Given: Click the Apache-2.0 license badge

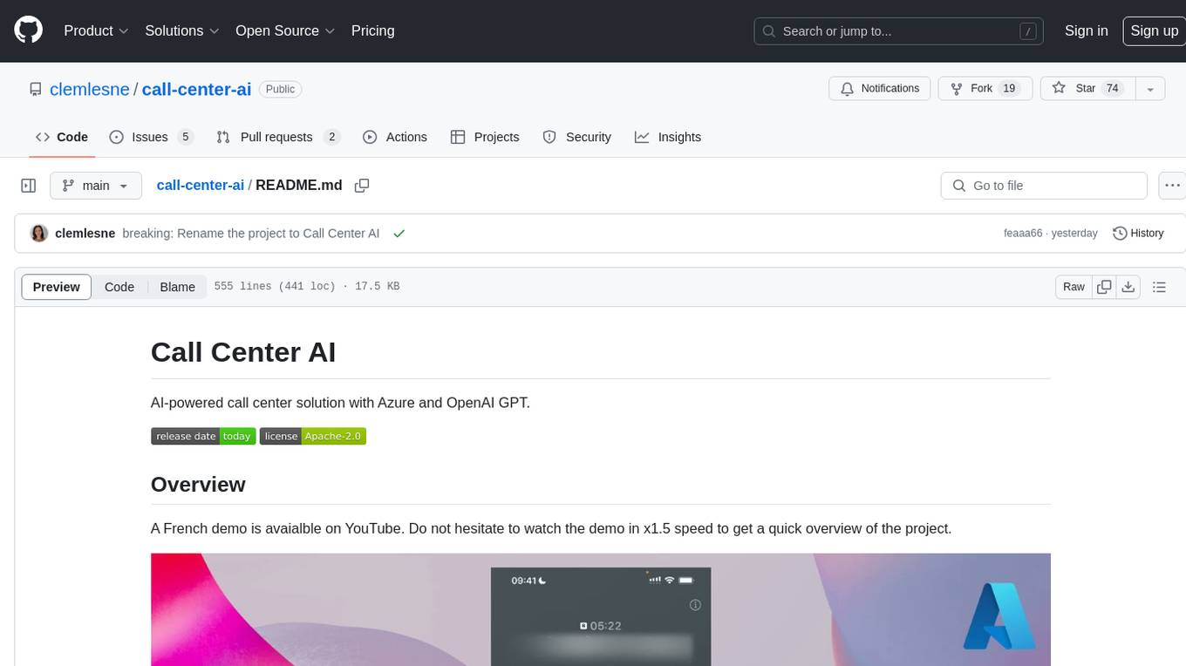Looking at the screenshot, I should (x=312, y=436).
